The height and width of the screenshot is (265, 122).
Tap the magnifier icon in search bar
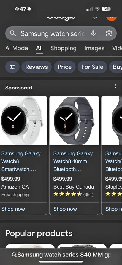point(13,33)
